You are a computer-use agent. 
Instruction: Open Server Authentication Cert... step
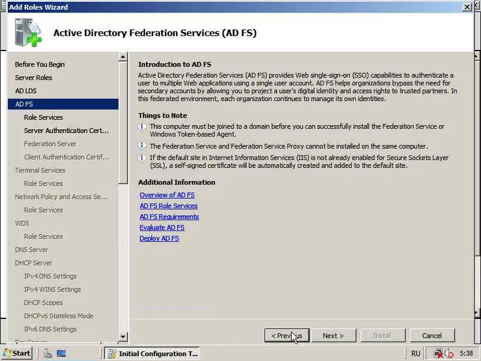tap(67, 131)
